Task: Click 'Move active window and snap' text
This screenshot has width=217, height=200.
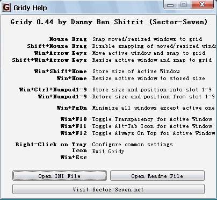Action: 149,53
